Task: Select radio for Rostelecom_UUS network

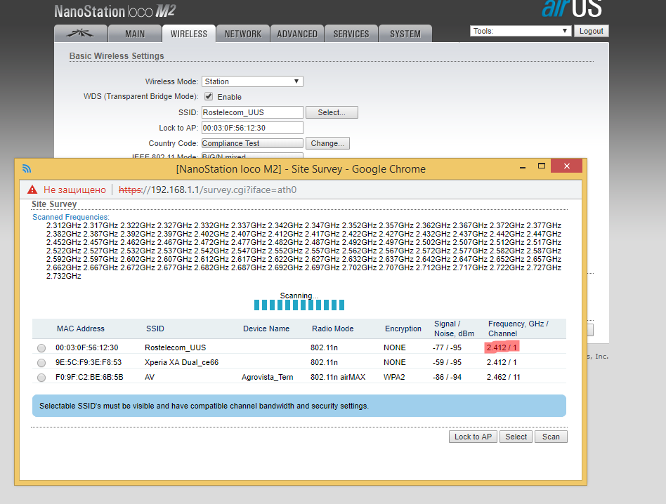Action: click(x=41, y=348)
